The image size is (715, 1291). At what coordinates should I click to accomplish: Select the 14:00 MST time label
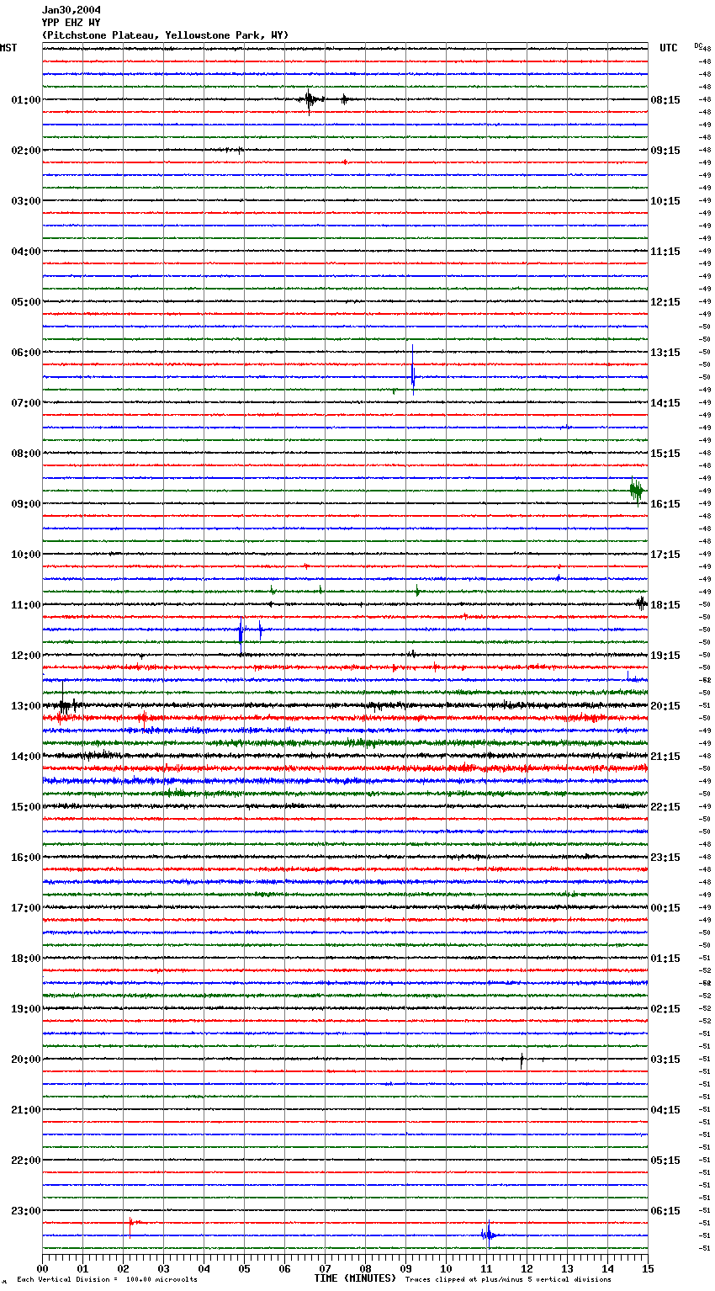point(26,757)
